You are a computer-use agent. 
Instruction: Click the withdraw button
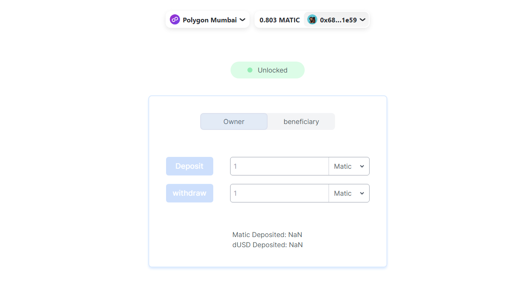(x=190, y=193)
